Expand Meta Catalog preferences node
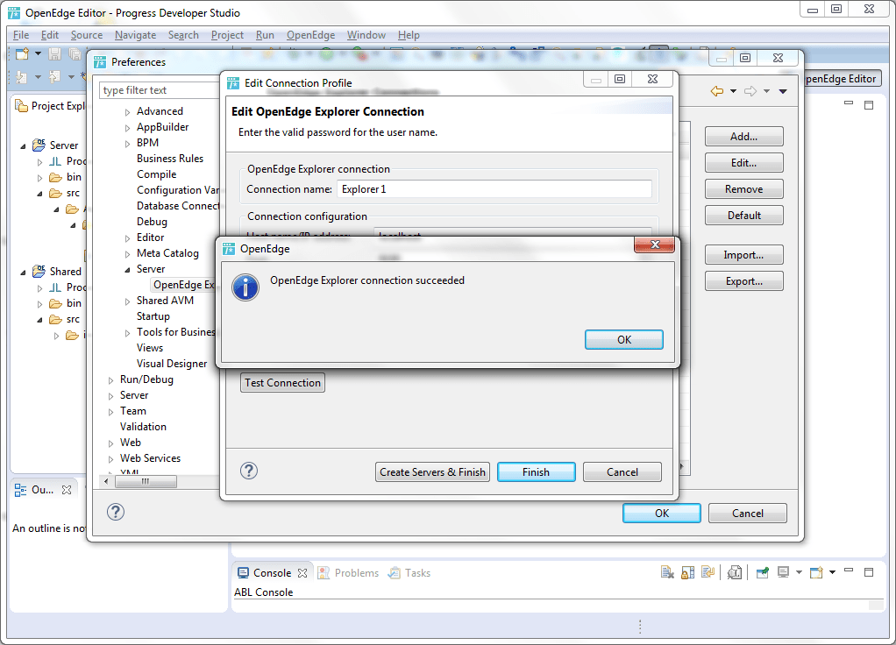 coord(127,254)
